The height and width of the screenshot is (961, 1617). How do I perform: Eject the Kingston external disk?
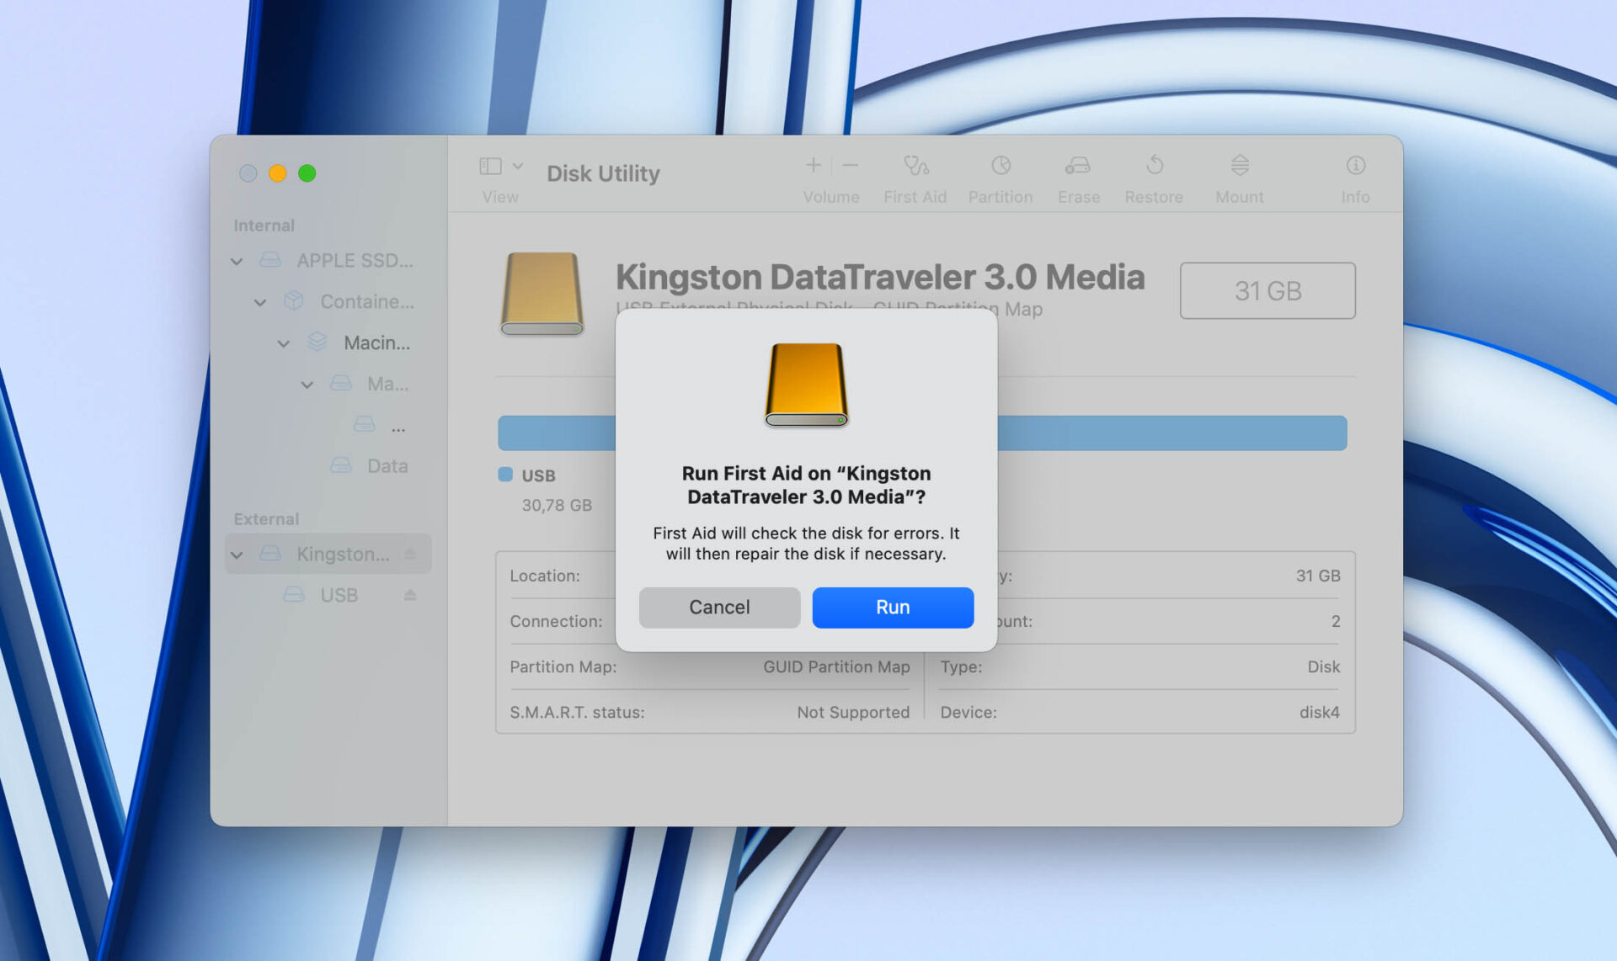411,554
